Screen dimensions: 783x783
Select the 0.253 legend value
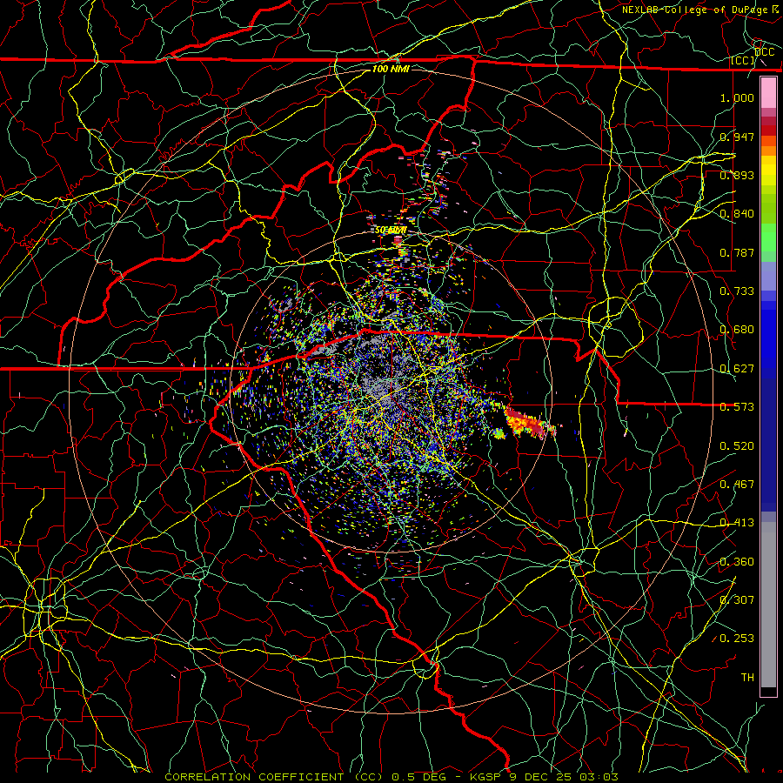(x=737, y=639)
